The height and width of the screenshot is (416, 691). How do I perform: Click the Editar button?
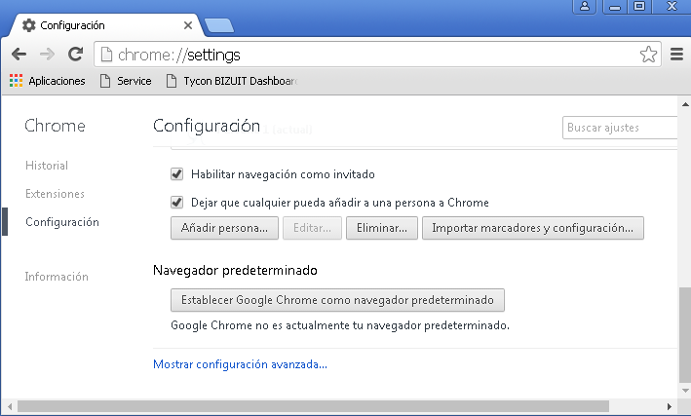click(312, 228)
